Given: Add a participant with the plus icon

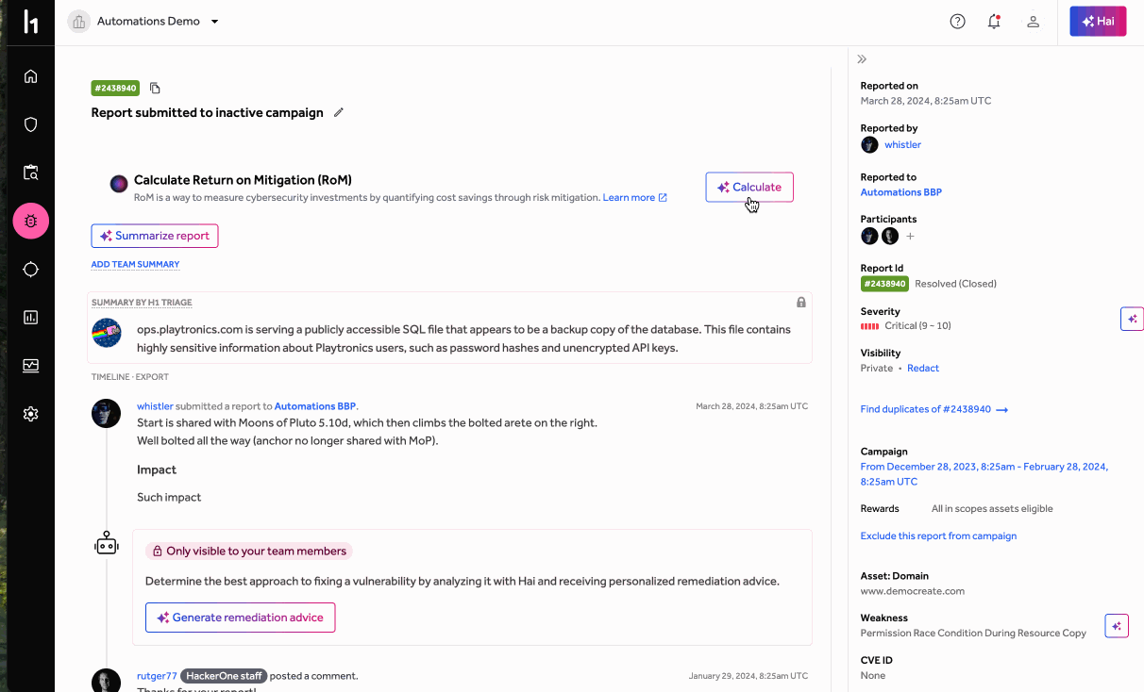Looking at the screenshot, I should [910, 237].
